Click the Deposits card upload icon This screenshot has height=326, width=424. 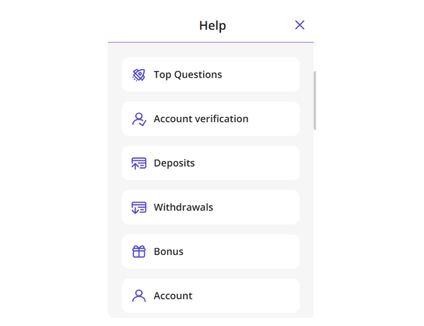coord(139,164)
